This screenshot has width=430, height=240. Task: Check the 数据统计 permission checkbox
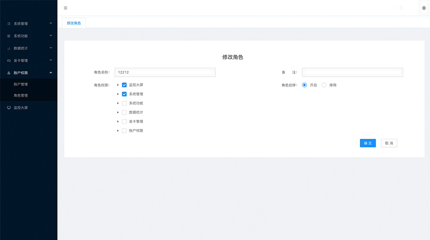click(x=124, y=112)
